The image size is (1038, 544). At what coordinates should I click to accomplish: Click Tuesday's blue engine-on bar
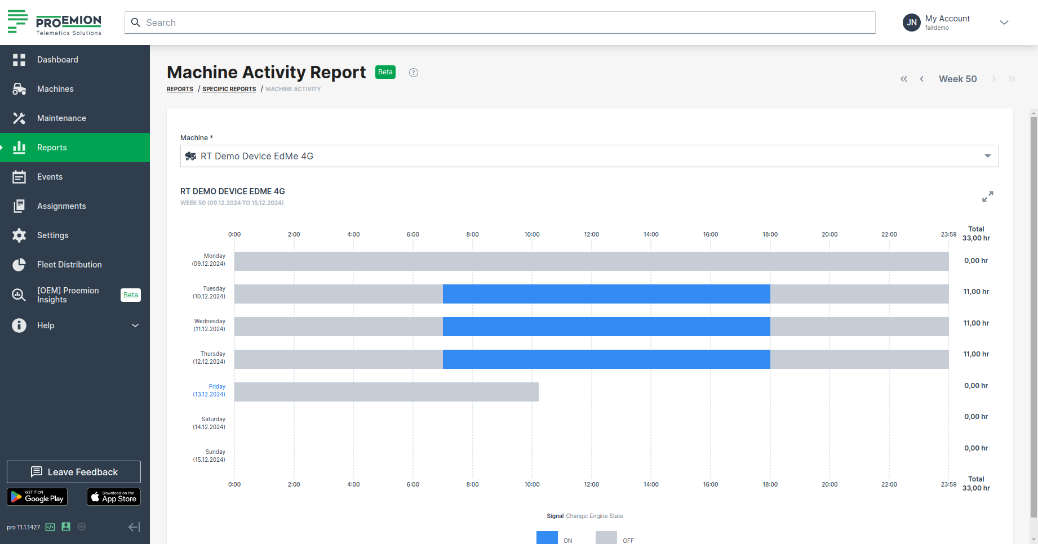click(606, 294)
